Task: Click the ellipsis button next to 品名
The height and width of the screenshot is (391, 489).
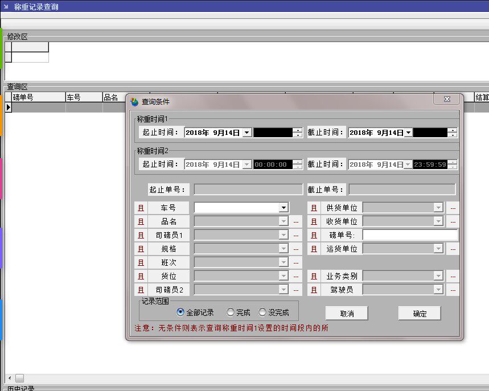Action: coord(296,222)
